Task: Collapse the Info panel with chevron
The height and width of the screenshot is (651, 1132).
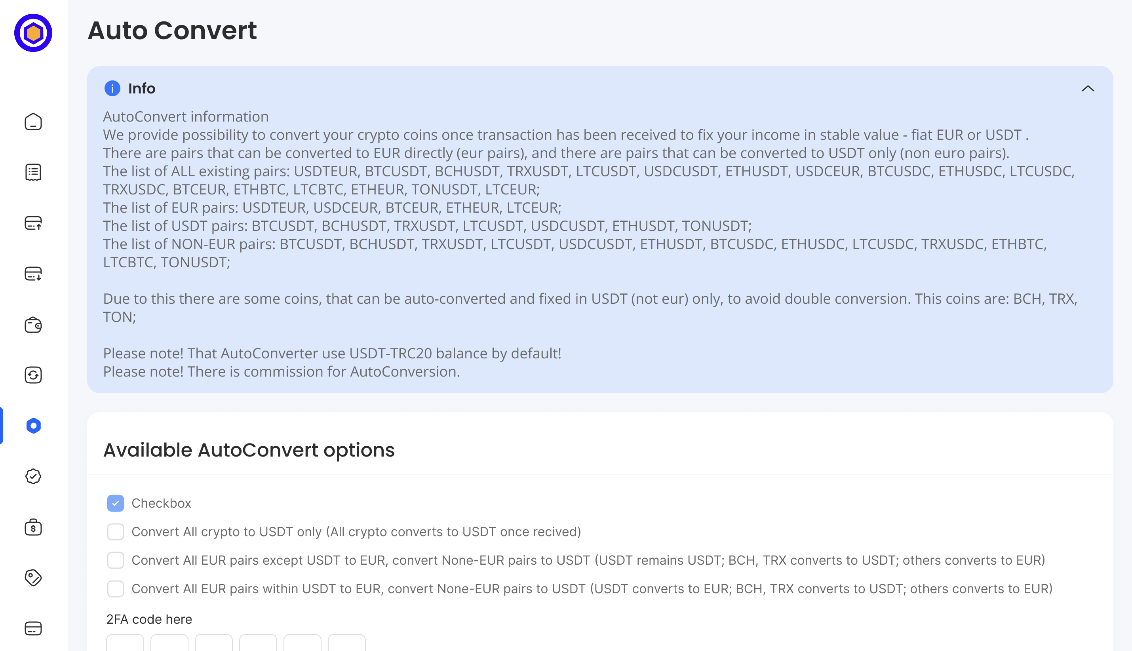Action: click(x=1088, y=89)
